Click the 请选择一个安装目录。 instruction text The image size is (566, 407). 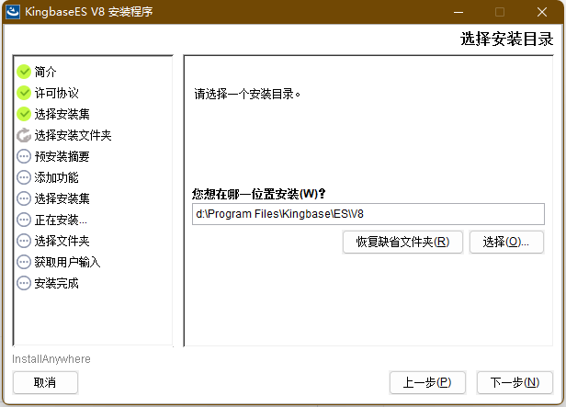coord(248,95)
